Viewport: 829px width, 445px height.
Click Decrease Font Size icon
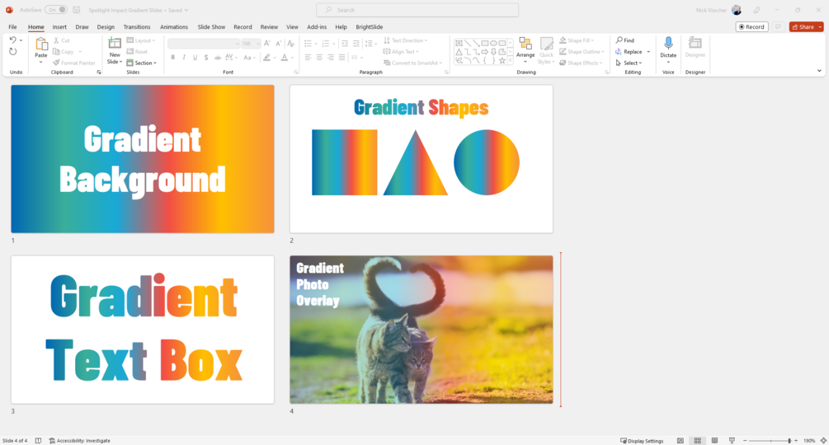[x=278, y=44]
